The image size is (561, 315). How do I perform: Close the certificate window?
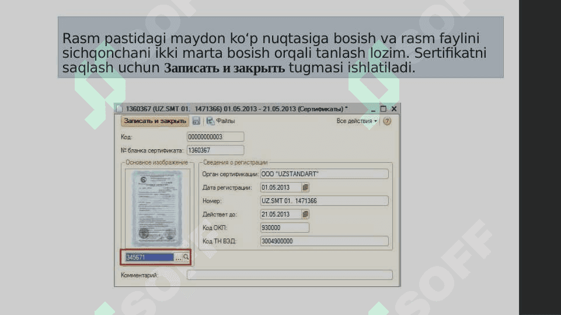point(394,108)
